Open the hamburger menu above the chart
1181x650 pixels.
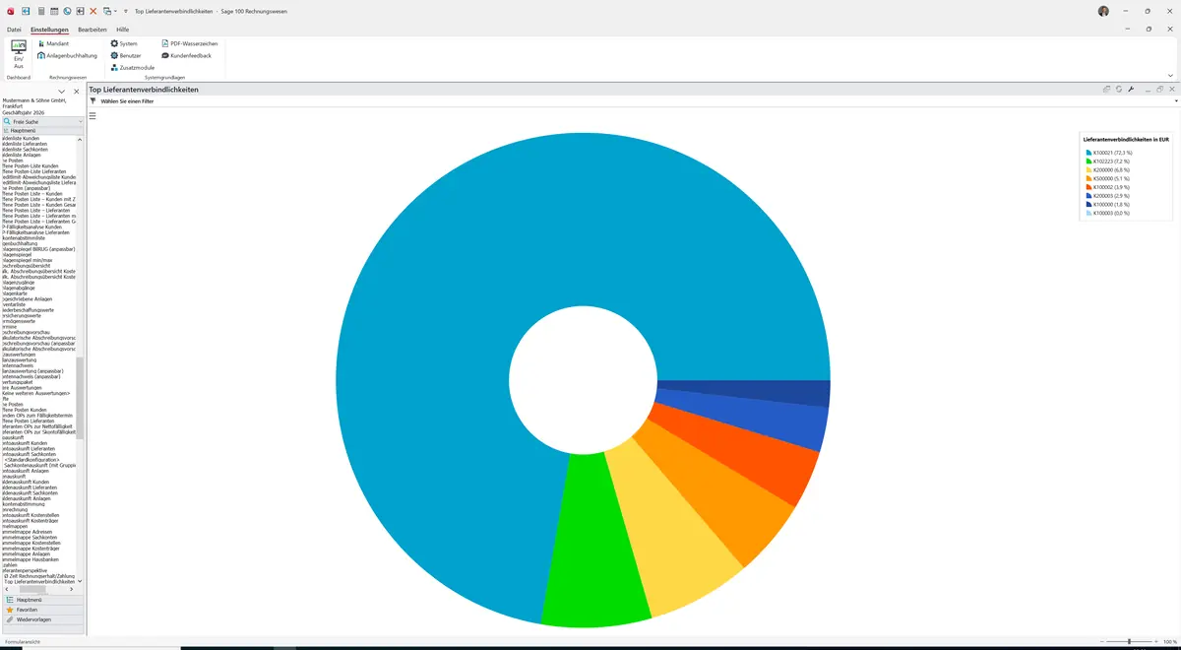93,115
